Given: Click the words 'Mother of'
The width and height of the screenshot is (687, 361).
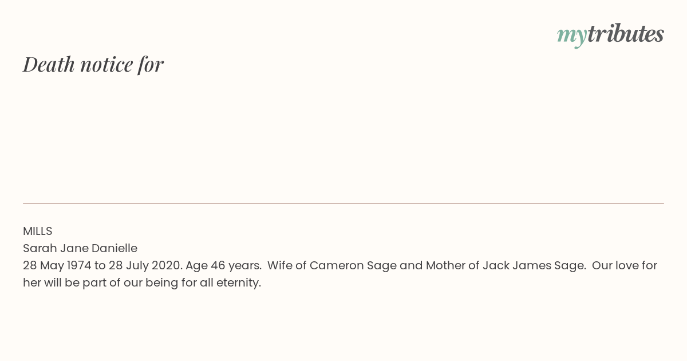Looking at the screenshot, I should coord(453,265).
